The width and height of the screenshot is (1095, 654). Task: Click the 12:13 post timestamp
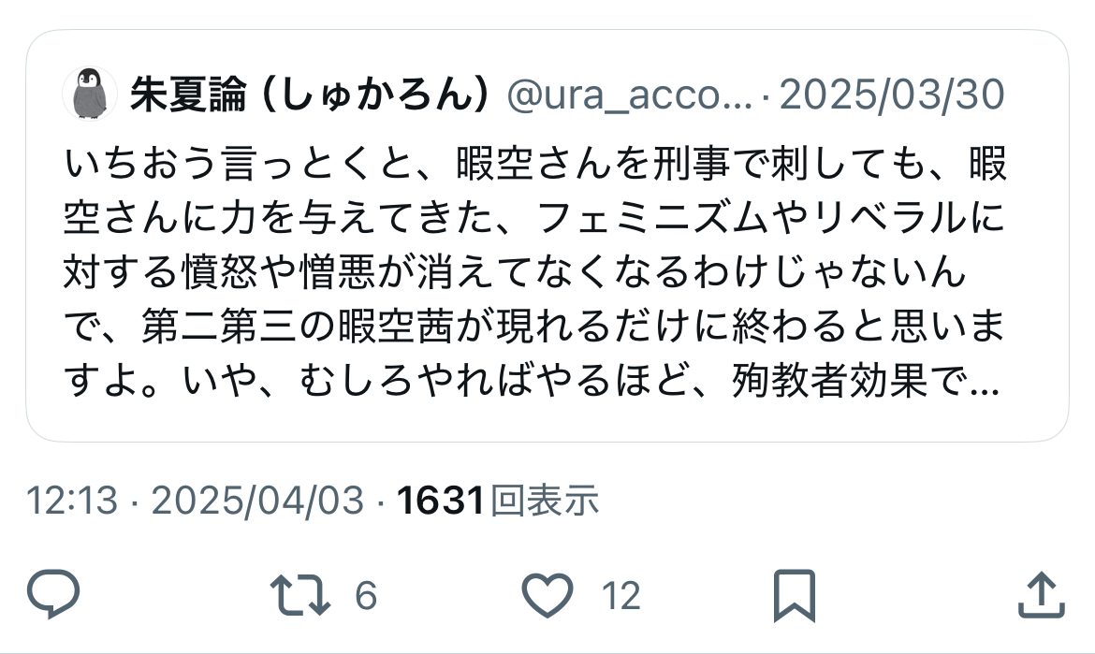72,501
